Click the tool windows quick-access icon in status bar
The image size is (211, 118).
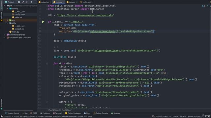point(2,117)
